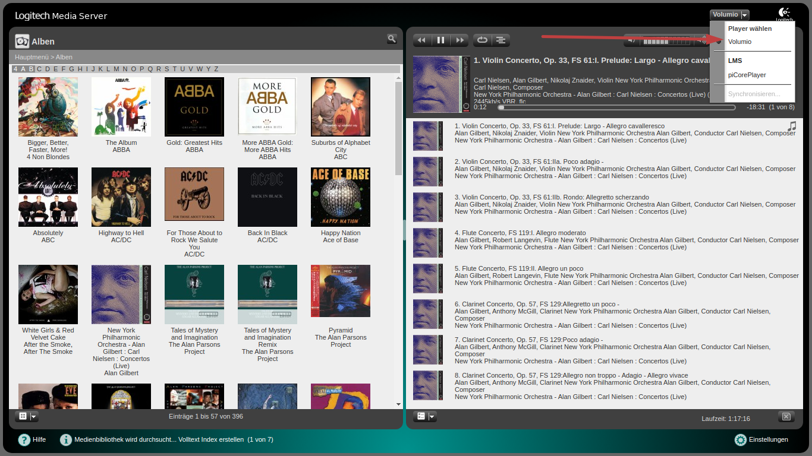Expand the album view mode dropdown arrow
The width and height of the screenshot is (812, 456).
(x=34, y=416)
